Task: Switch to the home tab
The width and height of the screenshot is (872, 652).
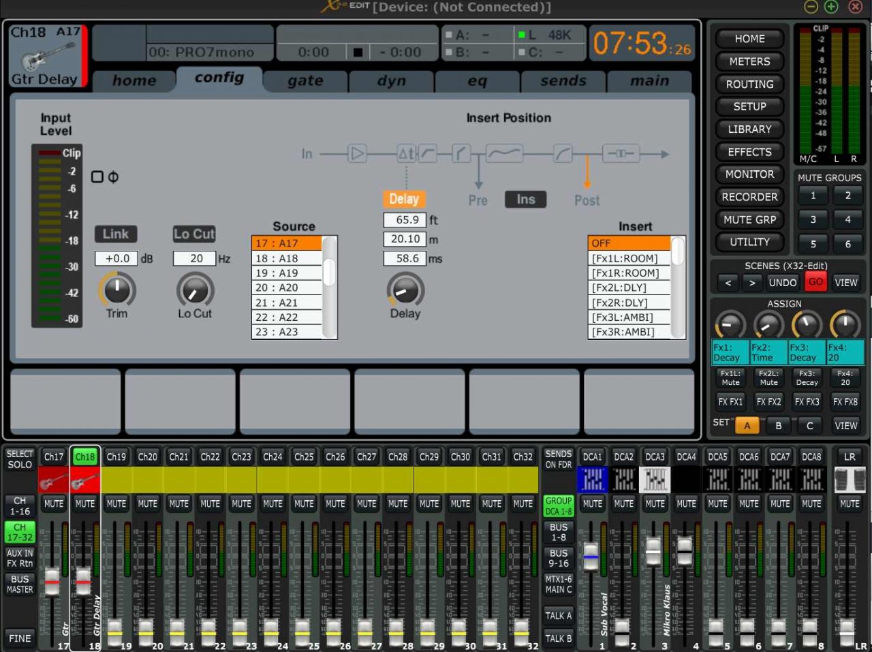Action: point(134,80)
